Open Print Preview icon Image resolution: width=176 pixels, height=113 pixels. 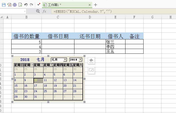(x=20, y=5)
